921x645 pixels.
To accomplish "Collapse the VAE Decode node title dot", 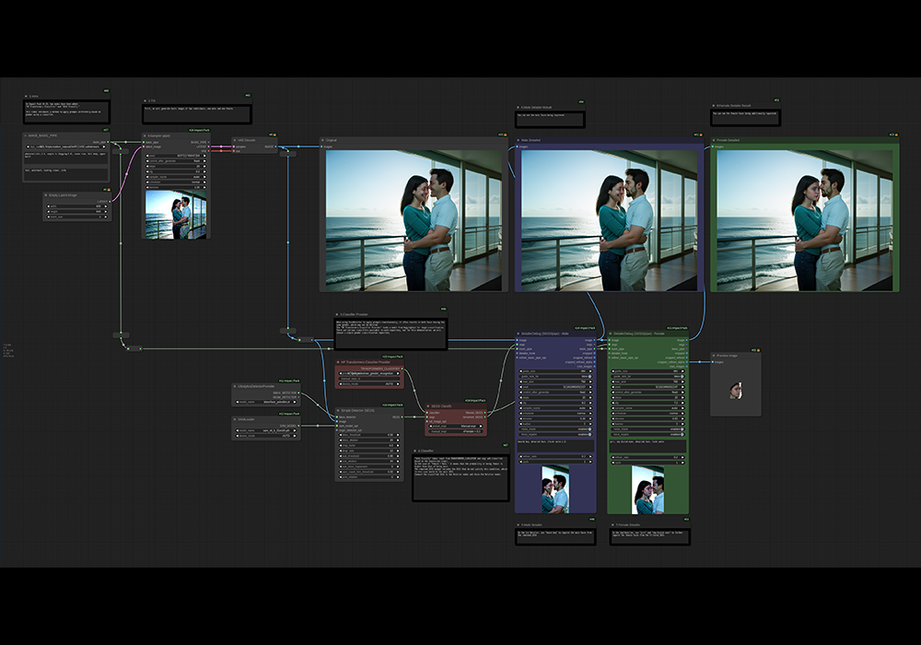I will 234,140.
